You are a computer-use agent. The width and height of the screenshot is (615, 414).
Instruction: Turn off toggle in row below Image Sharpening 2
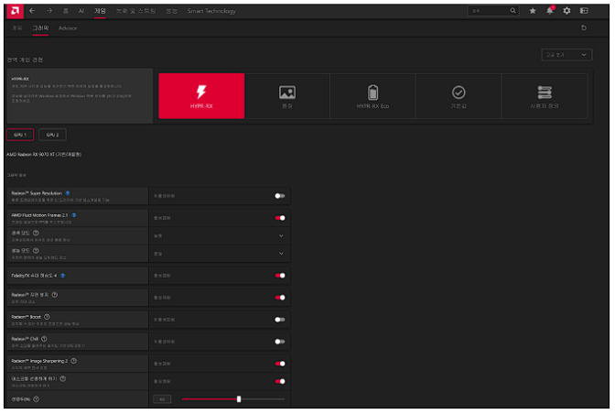tap(280, 381)
